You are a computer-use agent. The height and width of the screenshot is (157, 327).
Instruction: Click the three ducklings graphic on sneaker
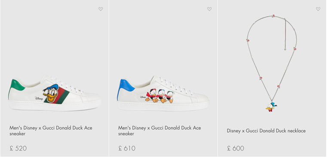tap(160, 96)
